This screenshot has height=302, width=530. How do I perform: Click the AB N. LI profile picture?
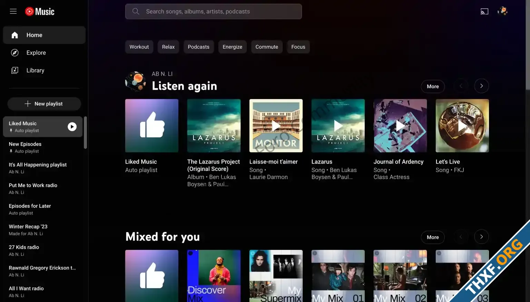[136, 81]
